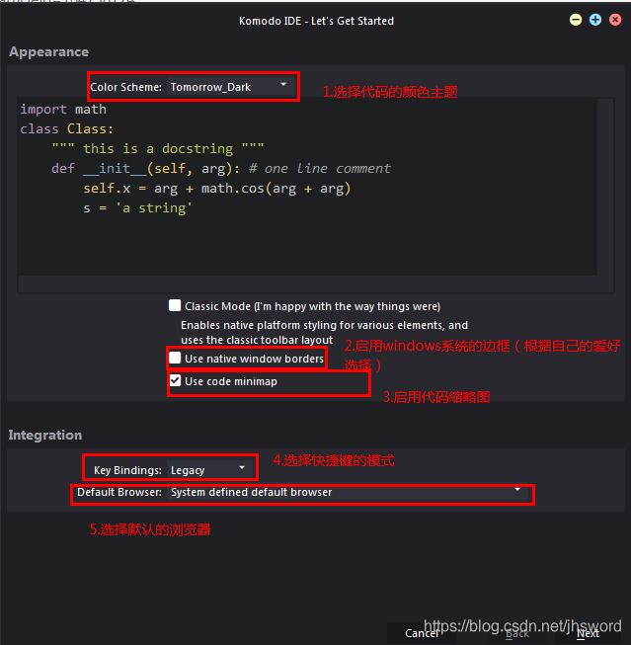The width and height of the screenshot is (631, 645).
Task: Check Use native window borders
Action: (x=175, y=359)
